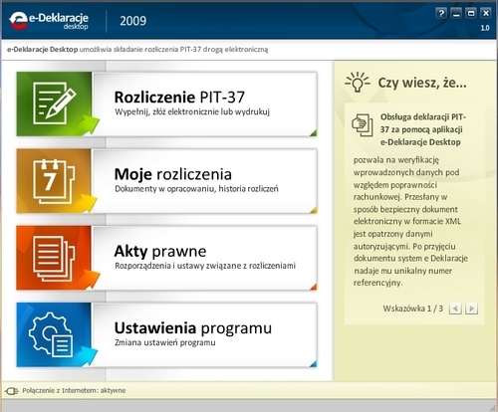Open the Ustawienia programu tile
Viewport: 498px width, 412px height.
click(x=166, y=334)
